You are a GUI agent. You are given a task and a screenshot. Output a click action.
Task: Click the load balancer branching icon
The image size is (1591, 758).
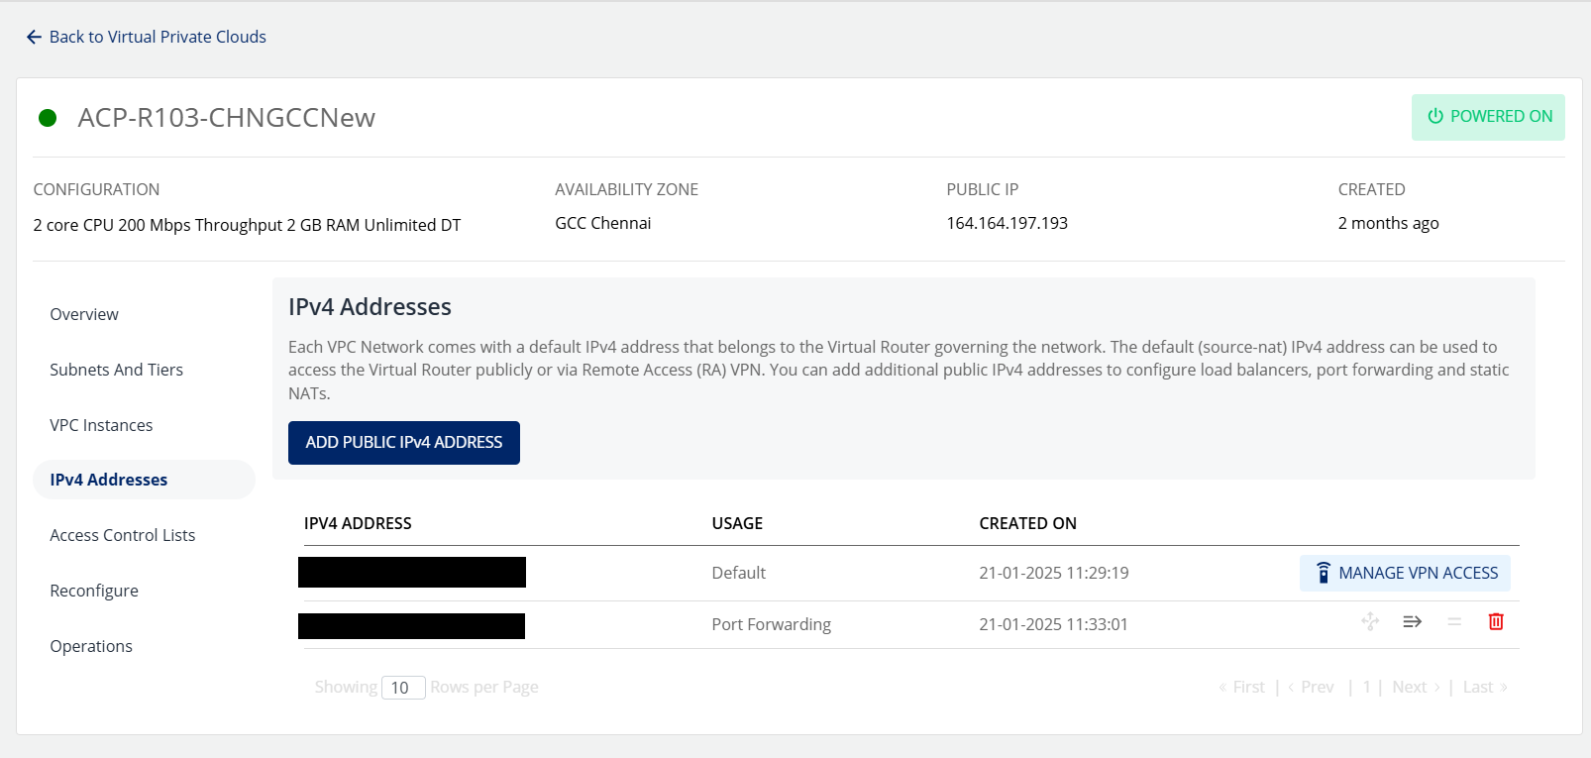point(1370,621)
